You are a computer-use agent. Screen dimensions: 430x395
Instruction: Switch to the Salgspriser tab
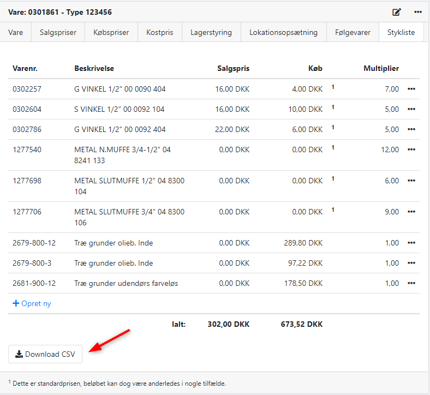(x=58, y=32)
